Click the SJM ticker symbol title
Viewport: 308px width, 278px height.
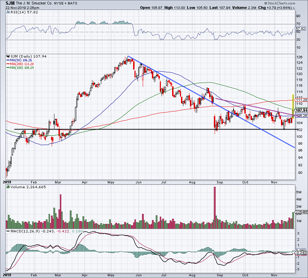coord(10,3)
